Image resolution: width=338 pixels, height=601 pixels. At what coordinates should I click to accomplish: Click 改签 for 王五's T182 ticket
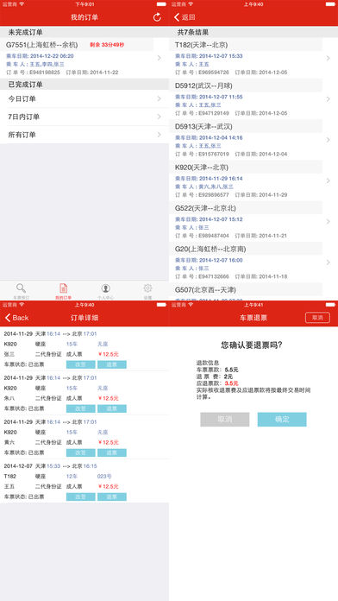pyautogui.click(x=81, y=497)
